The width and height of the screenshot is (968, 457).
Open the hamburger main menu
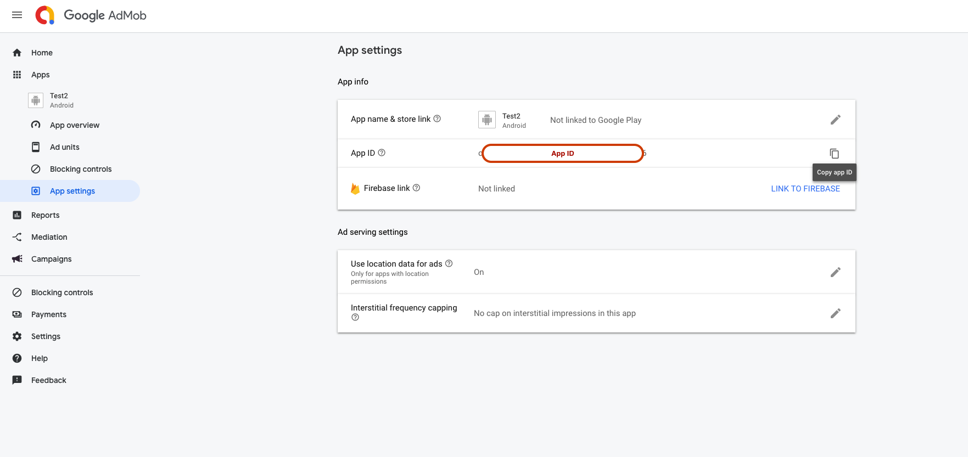[17, 15]
